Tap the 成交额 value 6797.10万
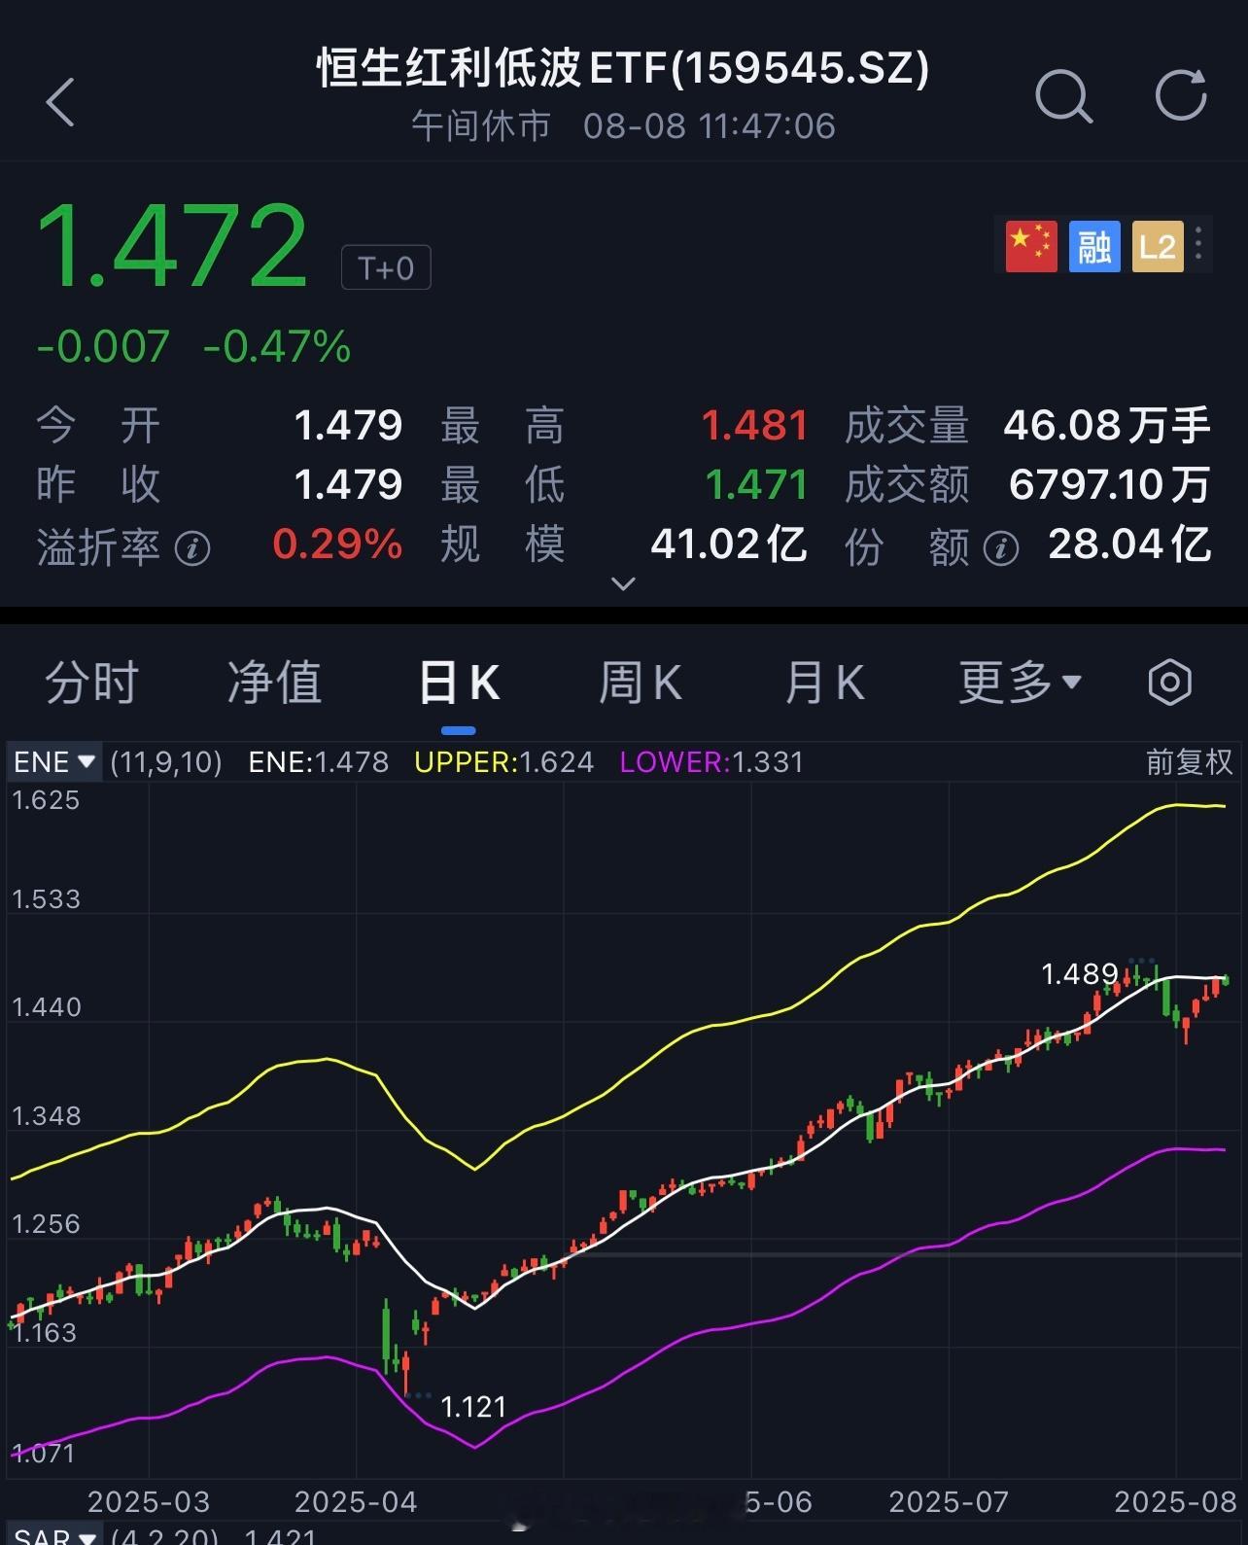This screenshot has height=1545, width=1248. coord(1110,484)
